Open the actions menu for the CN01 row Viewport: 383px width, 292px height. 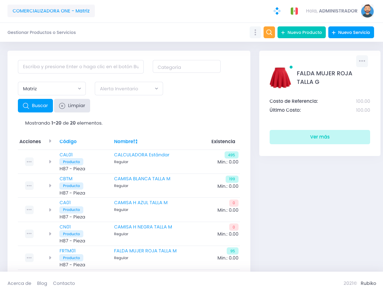[29, 234]
